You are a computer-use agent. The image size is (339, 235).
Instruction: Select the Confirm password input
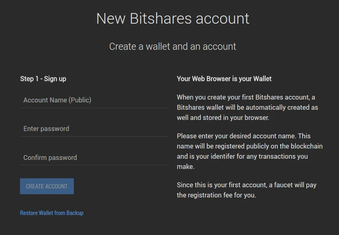94,157
